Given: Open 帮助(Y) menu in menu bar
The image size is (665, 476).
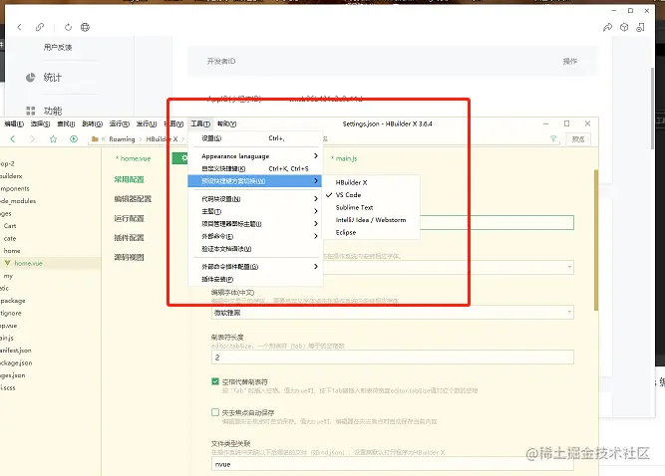Looking at the screenshot, I should (x=226, y=123).
